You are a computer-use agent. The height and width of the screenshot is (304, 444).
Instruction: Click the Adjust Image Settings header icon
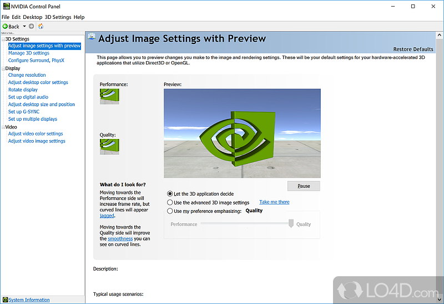[x=92, y=37]
